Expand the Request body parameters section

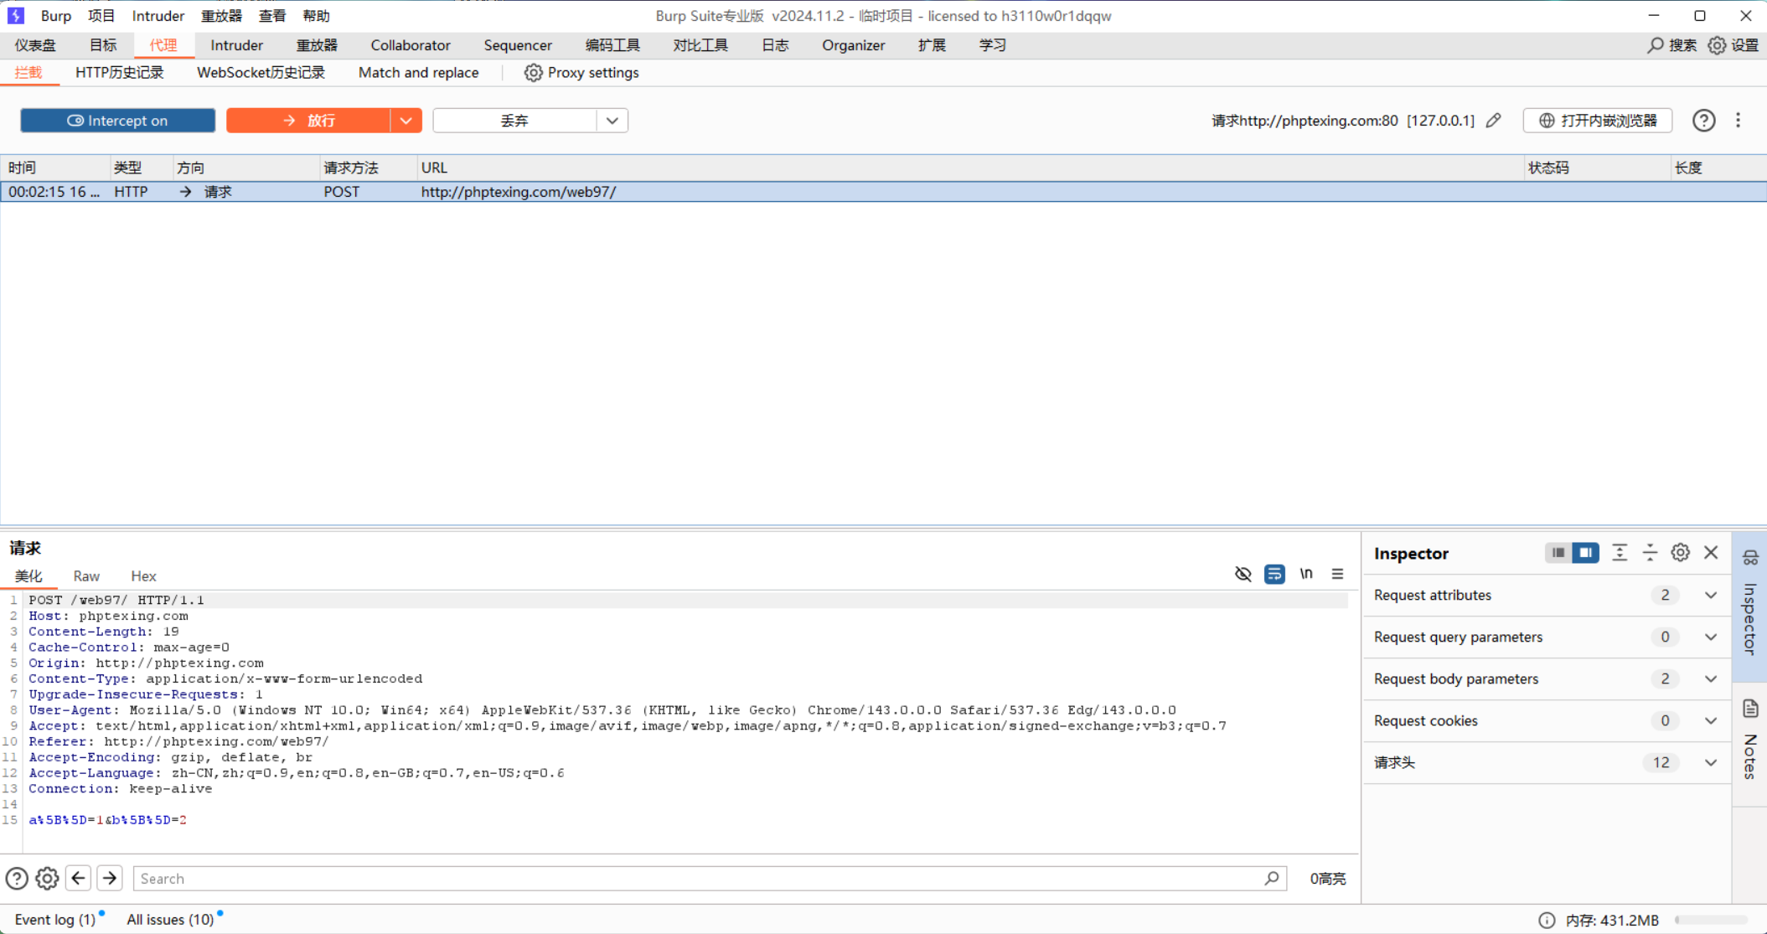coord(1710,679)
